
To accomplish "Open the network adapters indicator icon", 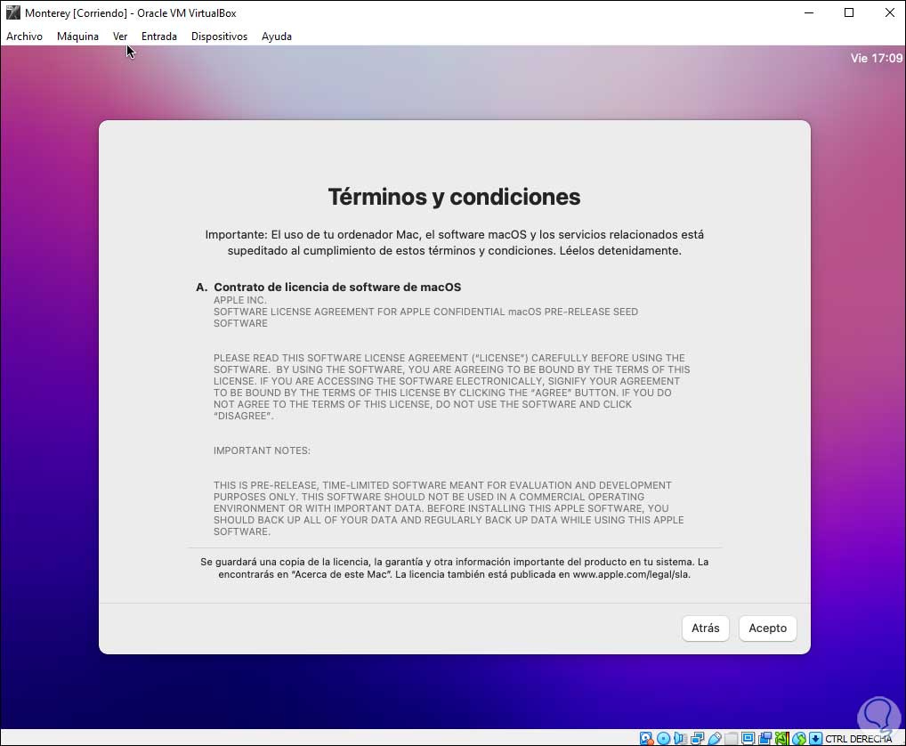I will pyautogui.click(x=697, y=738).
